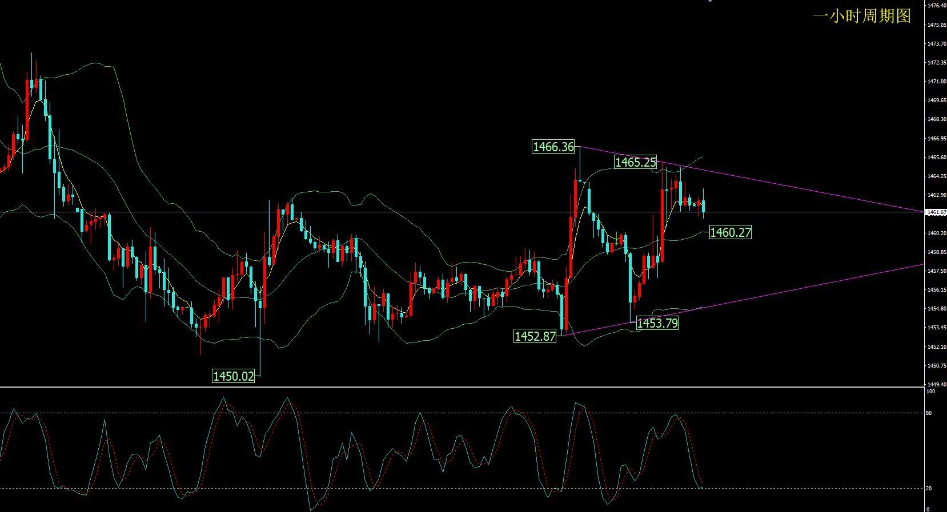Click the 1454.80 price axis value
Viewport: 947px width, 512px height.
click(937, 309)
